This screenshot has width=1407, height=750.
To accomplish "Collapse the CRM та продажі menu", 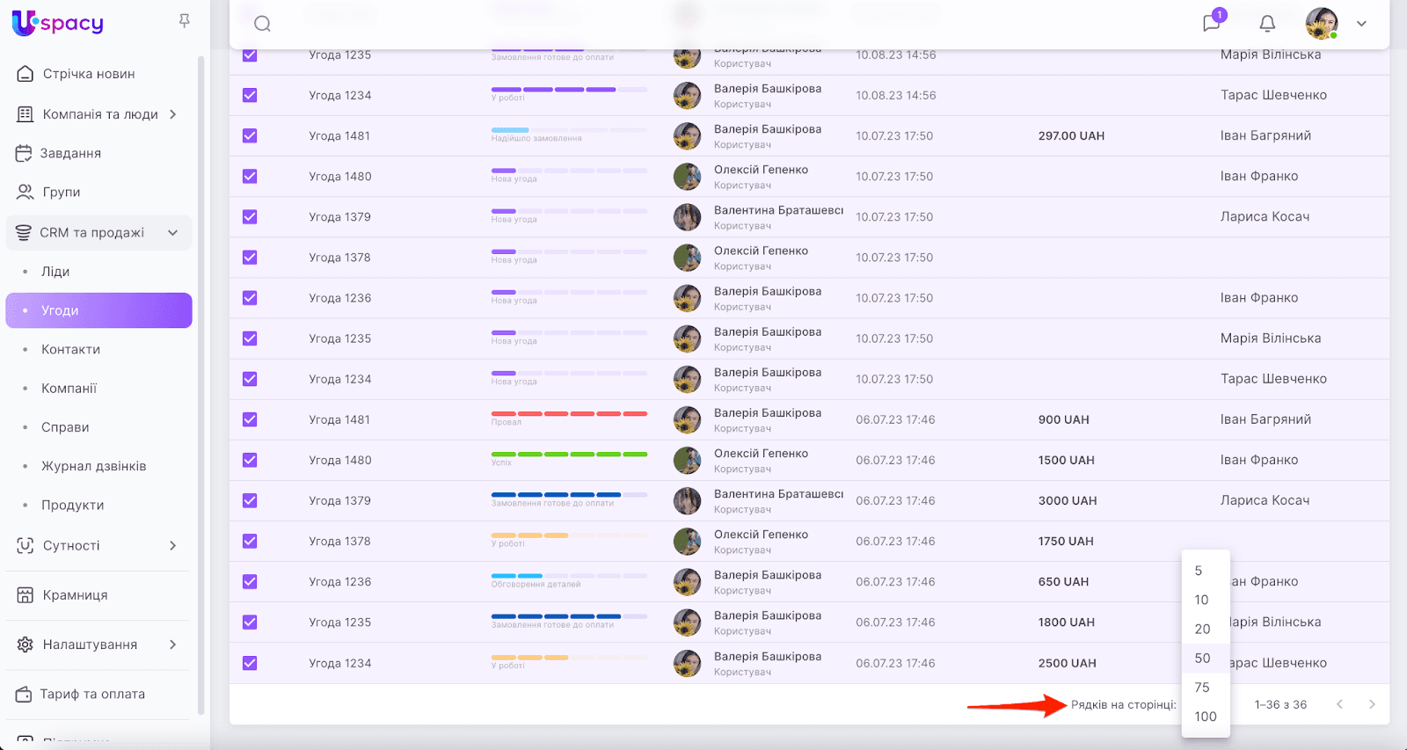I will pos(173,233).
